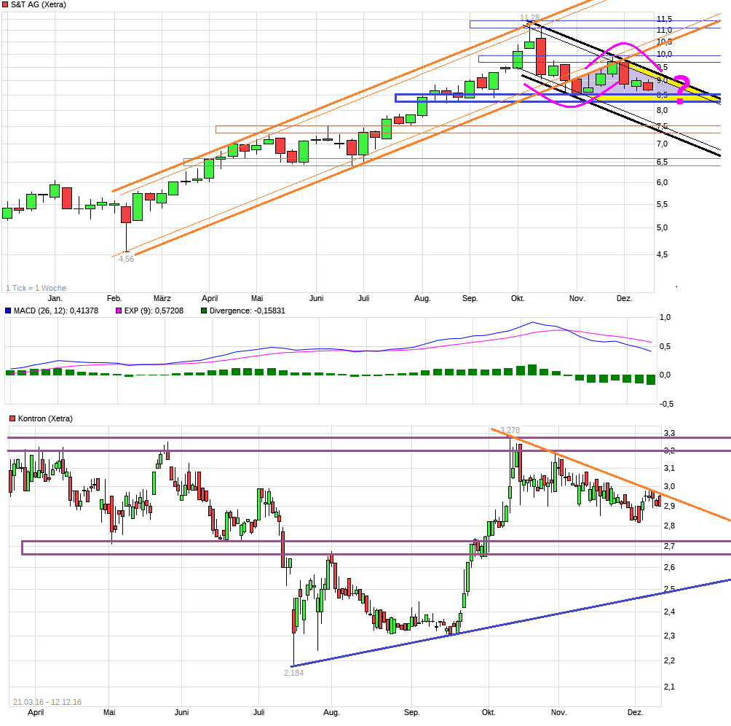
Task: Click 'April' on the Kontron time axis
Action: (x=36, y=712)
